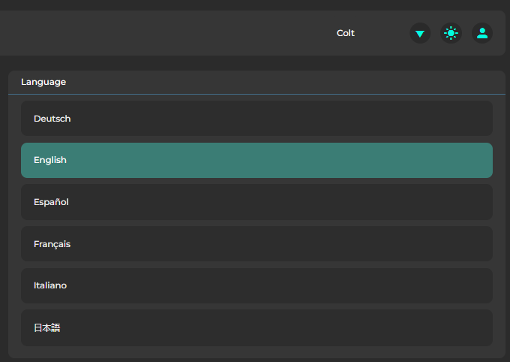Choose Español from the language list
This screenshot has height=362, width=510.
(x=256, y=202)
